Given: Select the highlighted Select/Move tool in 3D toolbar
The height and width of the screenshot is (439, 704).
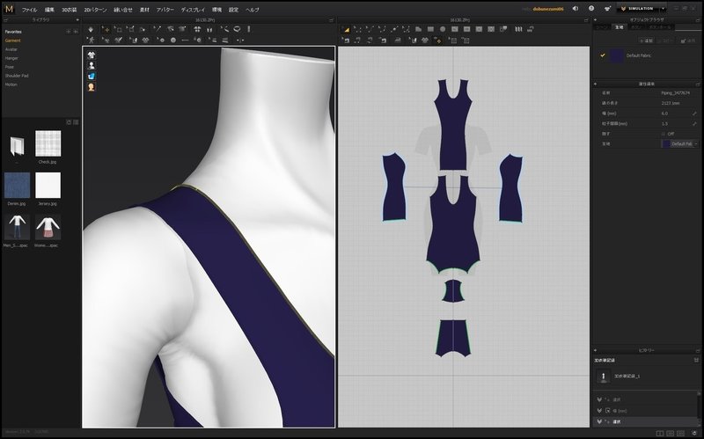Looking at the screenshot, I should pos(106,29).
